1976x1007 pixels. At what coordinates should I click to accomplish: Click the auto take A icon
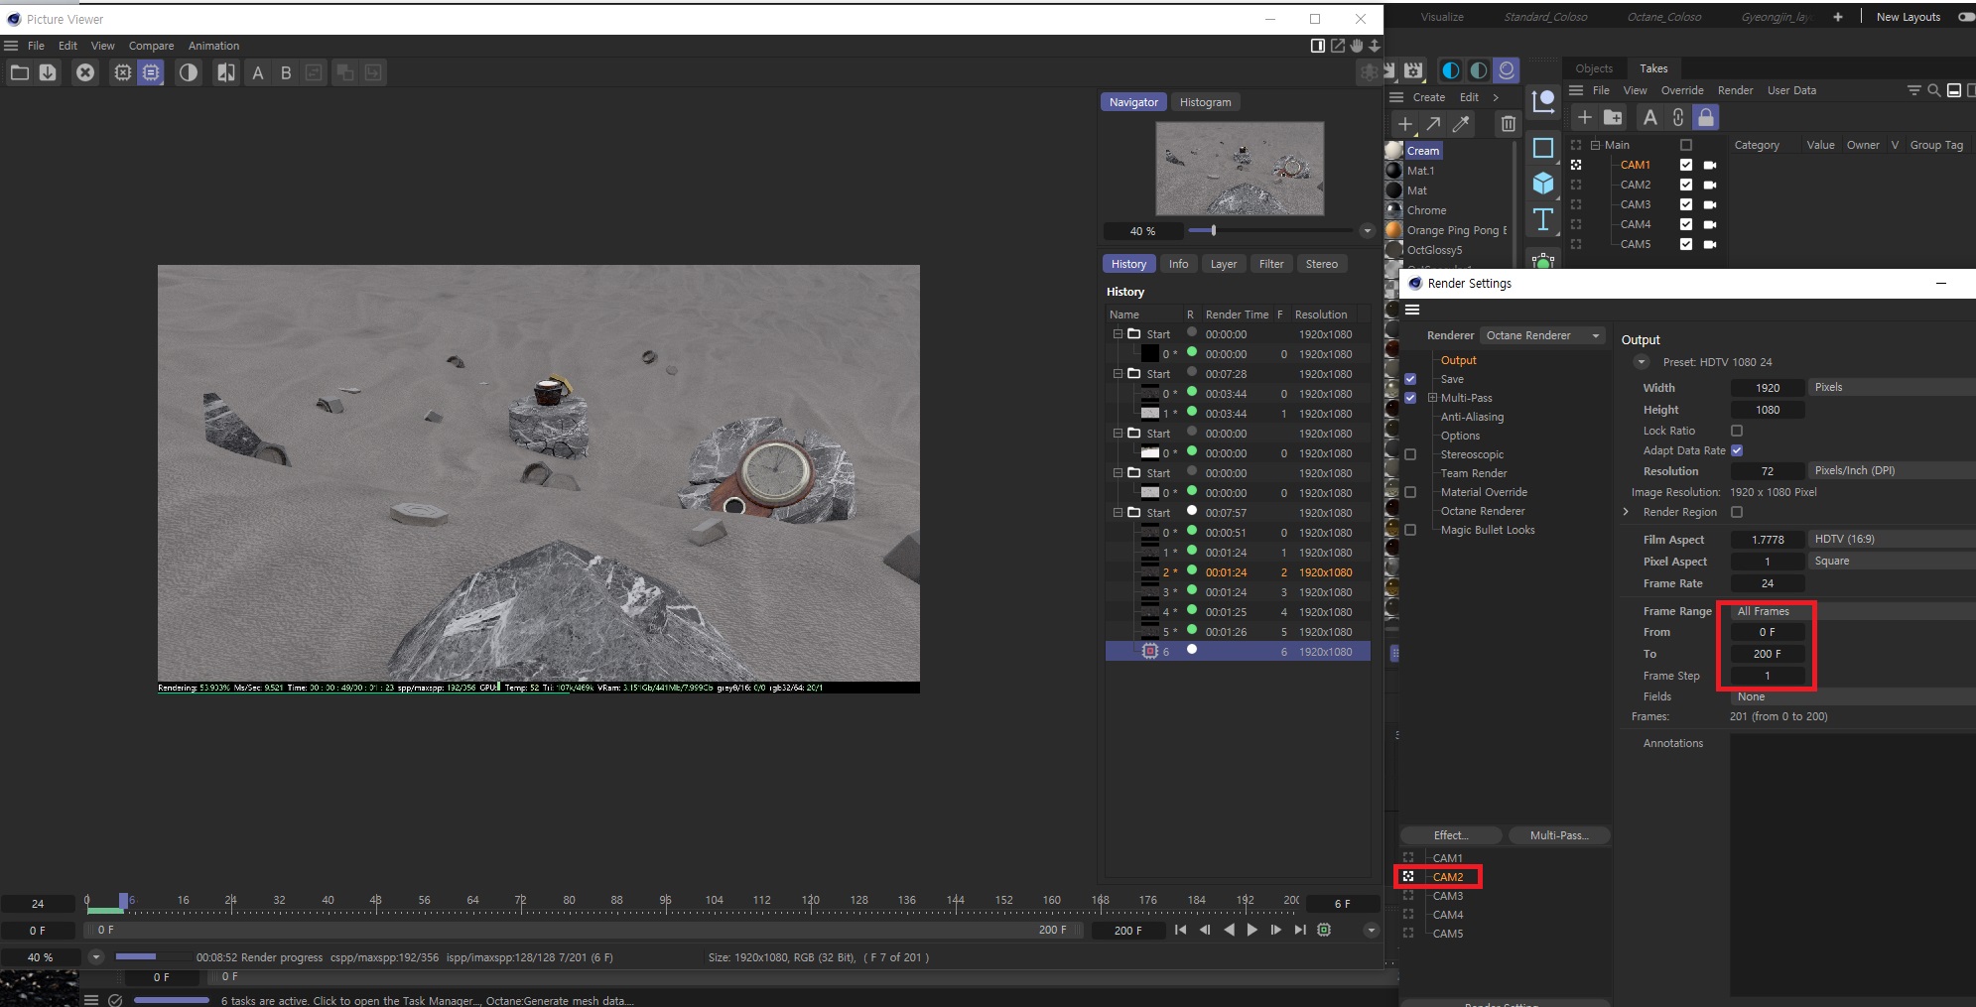[x=1649, y=117]
